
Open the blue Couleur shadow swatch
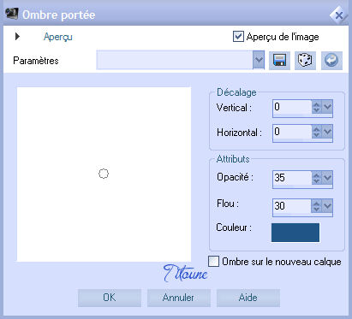(295, 233)
